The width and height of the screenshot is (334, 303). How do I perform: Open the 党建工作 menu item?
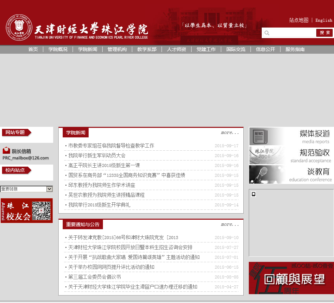pos(206,50)
